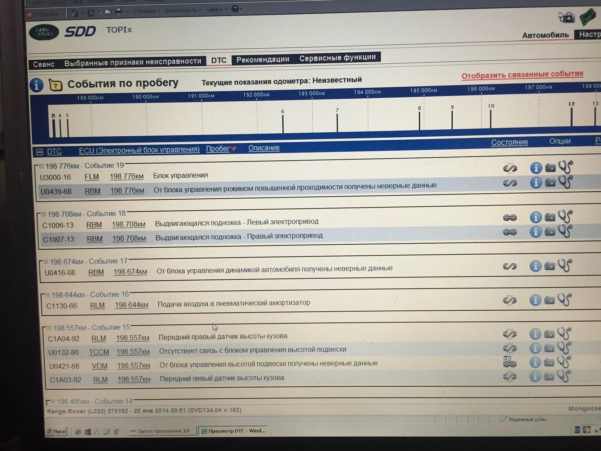Open the Автомобиль tab
The image size is (601, 451).
click(545, 35)
